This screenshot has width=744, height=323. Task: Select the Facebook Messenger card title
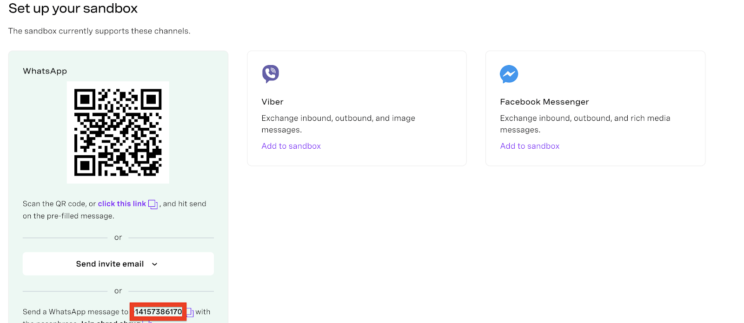[x=545, y=102]
